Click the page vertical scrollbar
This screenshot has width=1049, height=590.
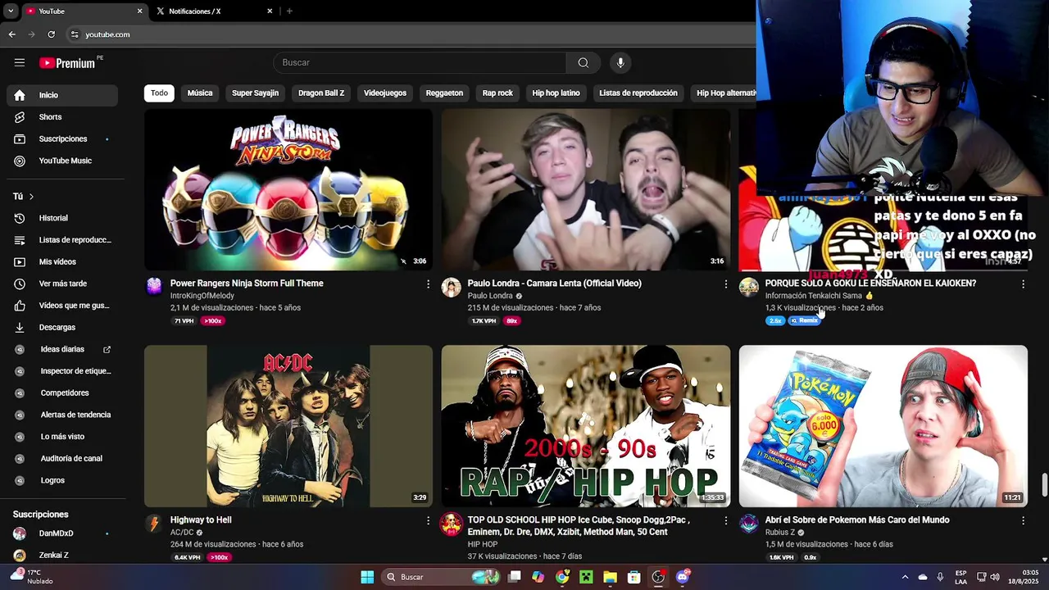tap(1044, 485)
